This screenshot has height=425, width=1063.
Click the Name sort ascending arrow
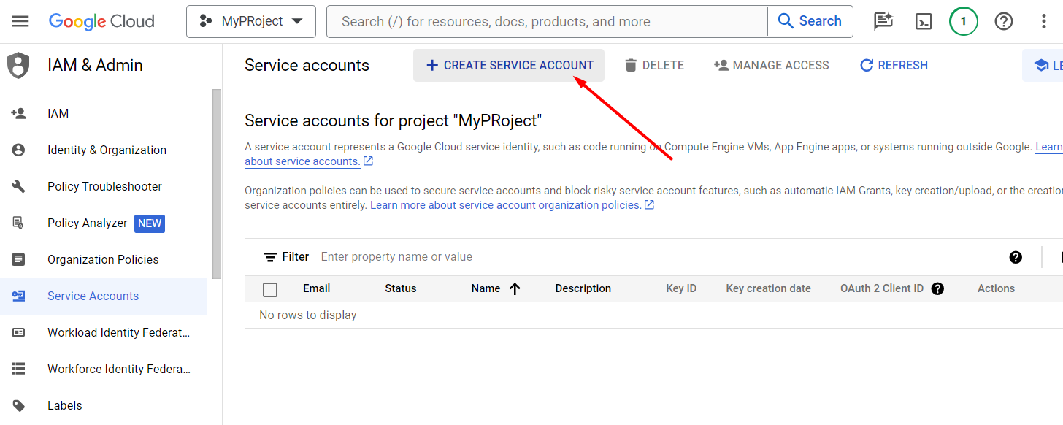(515, 288)
